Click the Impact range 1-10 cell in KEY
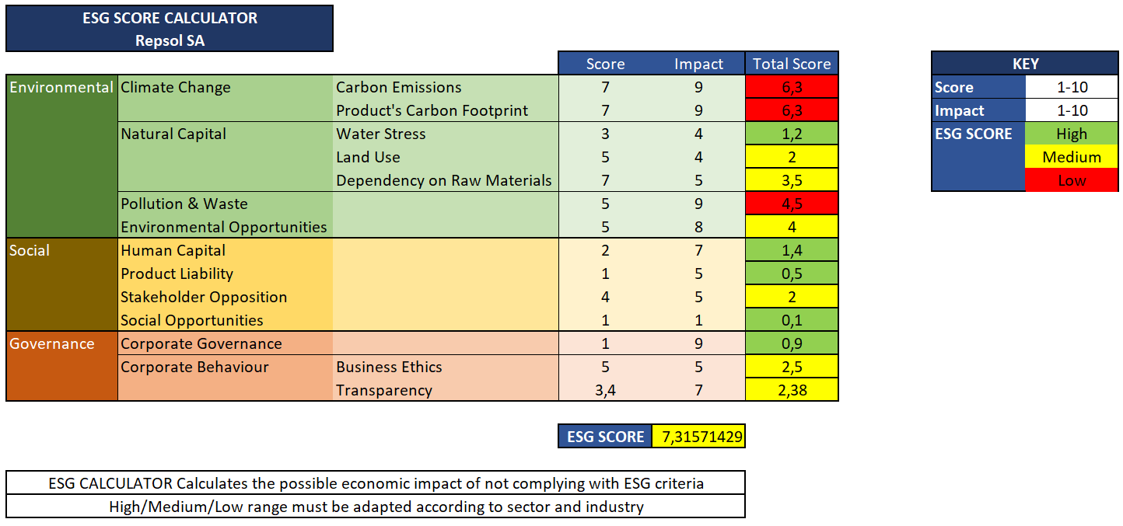Image resolution: width=1123 pixels, height=526 pixels. (x=1071, y=110)
